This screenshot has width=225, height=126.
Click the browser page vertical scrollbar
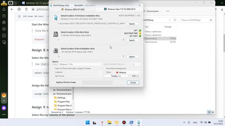click(224, 43)
